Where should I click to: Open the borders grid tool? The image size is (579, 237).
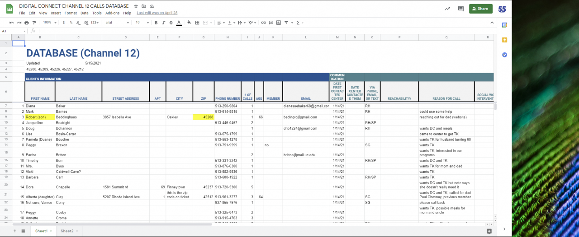click(x=197, y=23)
